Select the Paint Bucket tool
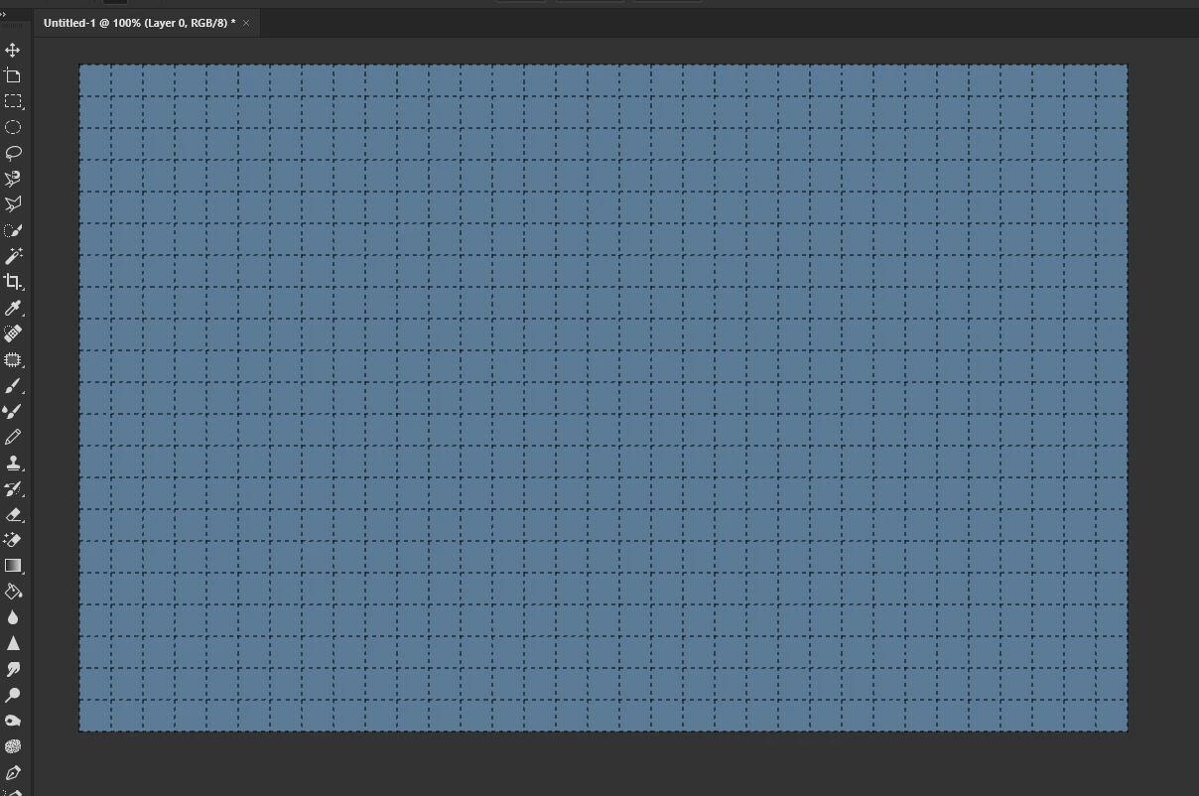 tap(13, 592)
